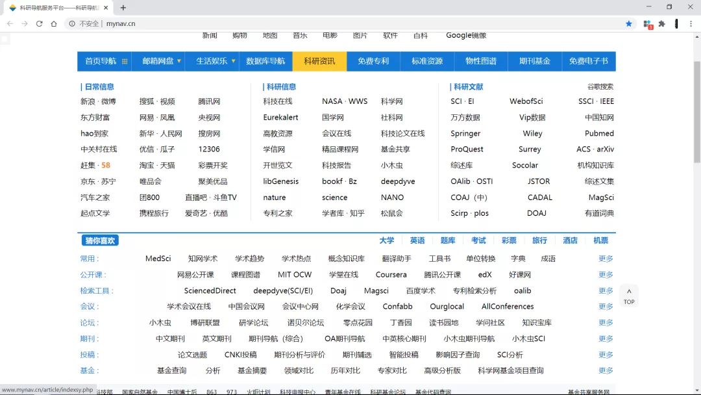Image resolution: width=701 pixels, height=395 pixels.
Task: Open the WebofSci link
Action: pos(526,101)
